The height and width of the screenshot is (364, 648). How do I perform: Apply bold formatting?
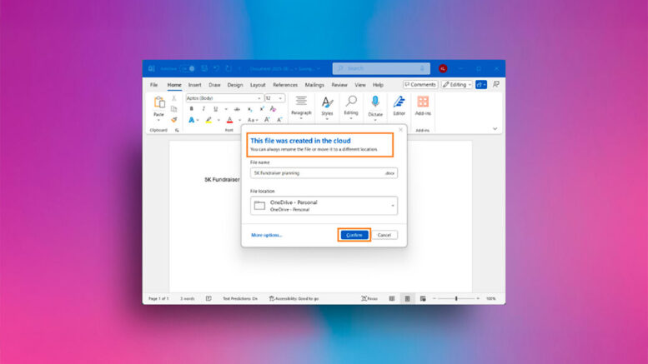[x=192, y=109]
